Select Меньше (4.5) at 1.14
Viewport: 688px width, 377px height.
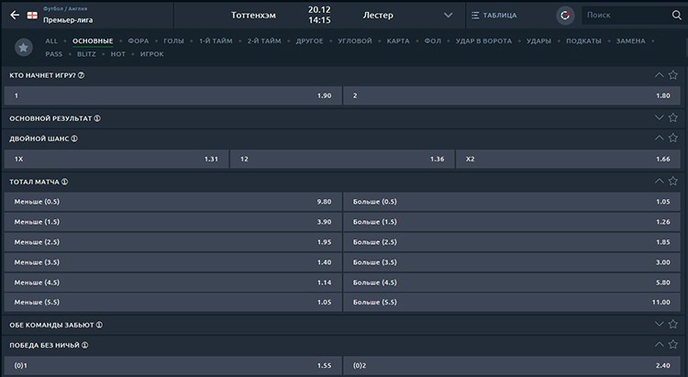pos(172,283)
